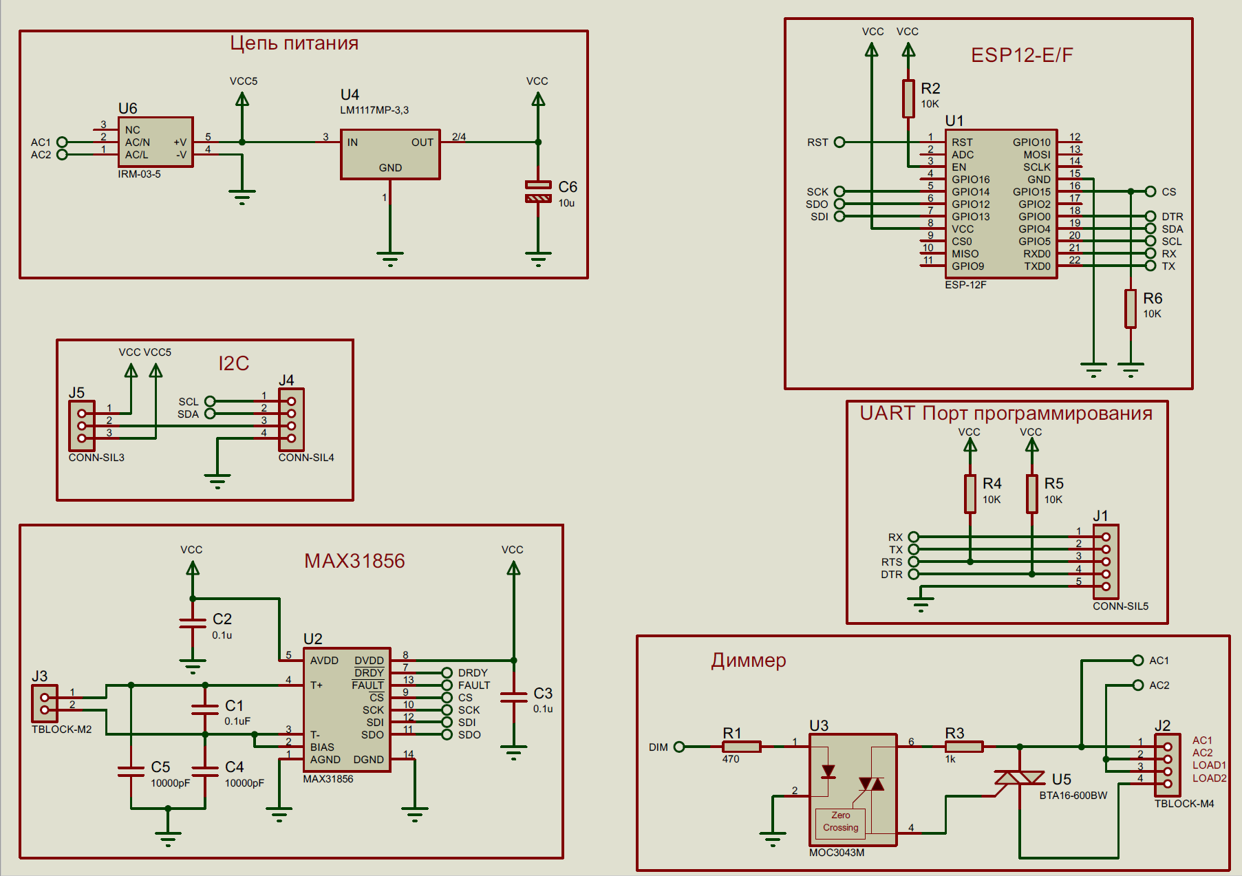
Task: Click the RST terminal circle
Action: 839,142
